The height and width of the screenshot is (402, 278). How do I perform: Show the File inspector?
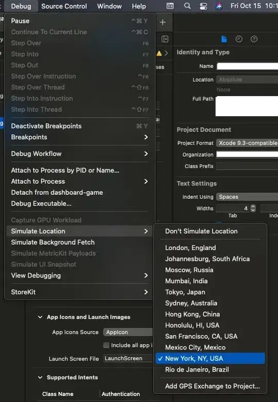[224, 39]
